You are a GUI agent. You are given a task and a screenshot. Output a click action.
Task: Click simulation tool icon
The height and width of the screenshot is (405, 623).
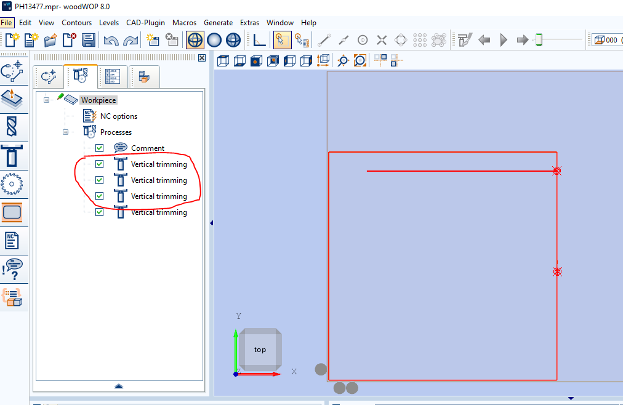[464, 40]
